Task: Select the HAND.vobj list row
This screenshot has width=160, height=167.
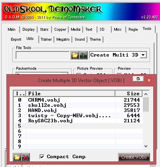Action: click(x=78, y=110)
